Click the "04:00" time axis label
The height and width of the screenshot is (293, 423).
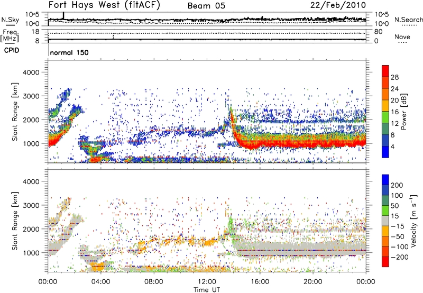click(x=101, y=282)
